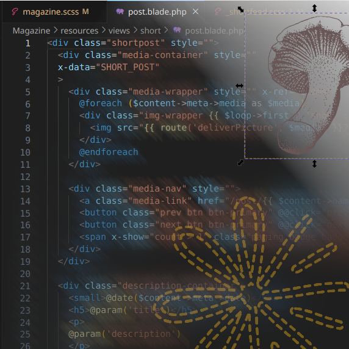
Task: Click the bottom edge vertical resize arrow
Action: point(314,164)
